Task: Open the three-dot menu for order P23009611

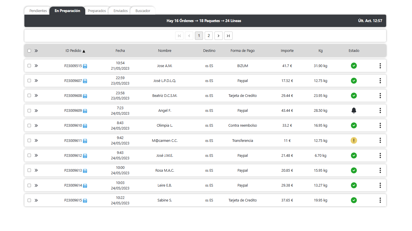Action: pyautogui.click(x=380, y=140)
